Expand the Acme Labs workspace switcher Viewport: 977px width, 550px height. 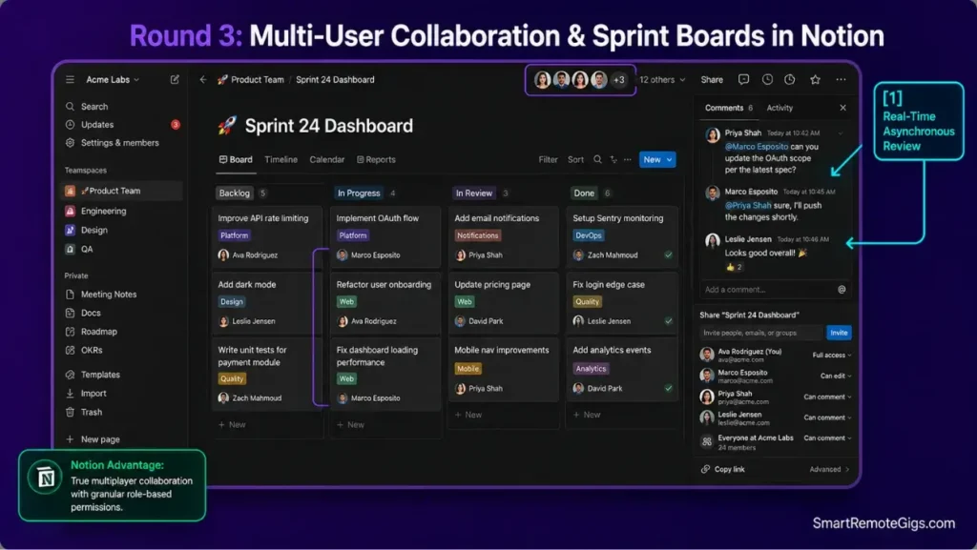(113, 80)
